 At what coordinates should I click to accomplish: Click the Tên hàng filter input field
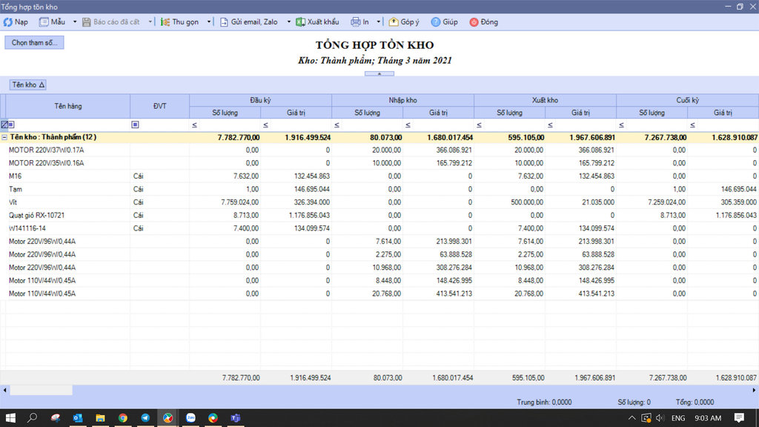[x=72, y=125]
